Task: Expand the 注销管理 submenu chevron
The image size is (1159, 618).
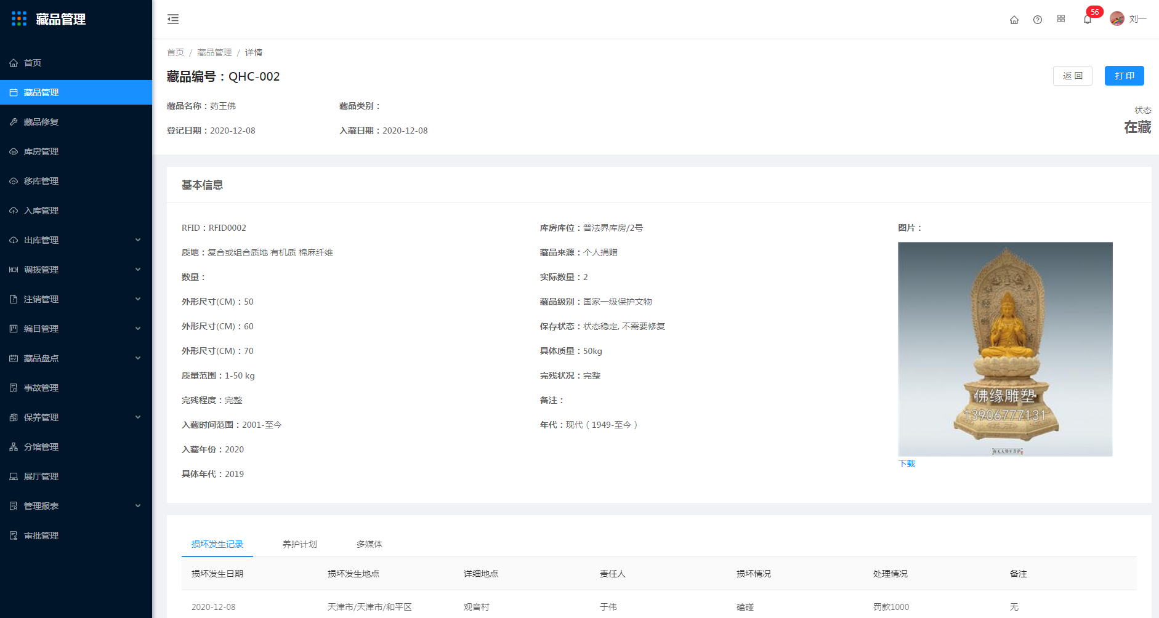Action: tap(138, 299)
